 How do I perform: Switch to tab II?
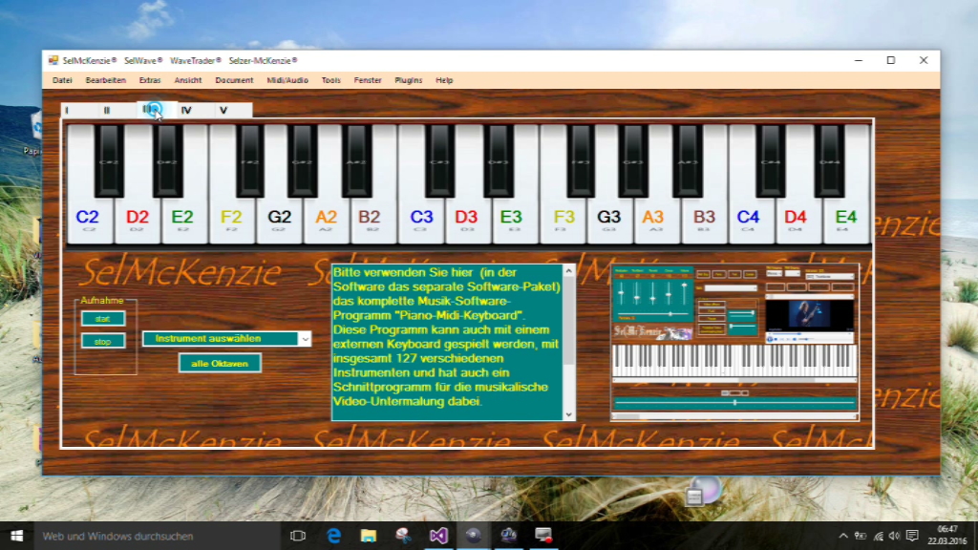pyautogui.click(x=118, y=111)
